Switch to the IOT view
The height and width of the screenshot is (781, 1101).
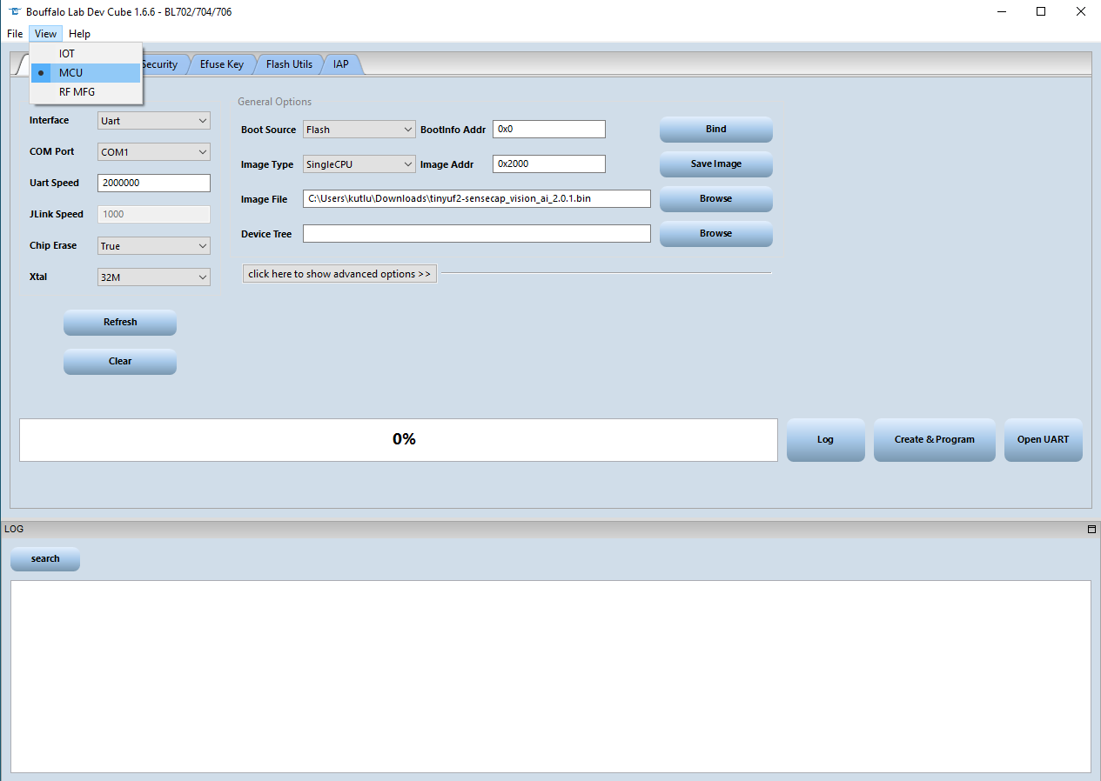click(x=66, y=53)
